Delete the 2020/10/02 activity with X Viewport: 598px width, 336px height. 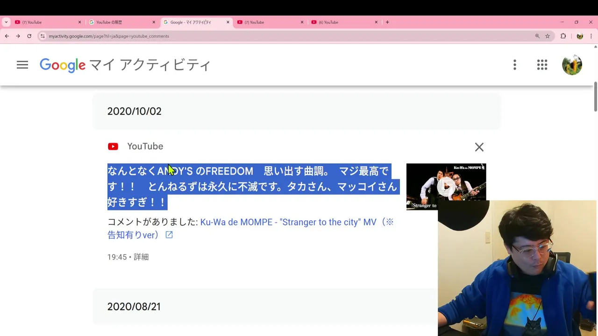(479, 147)
